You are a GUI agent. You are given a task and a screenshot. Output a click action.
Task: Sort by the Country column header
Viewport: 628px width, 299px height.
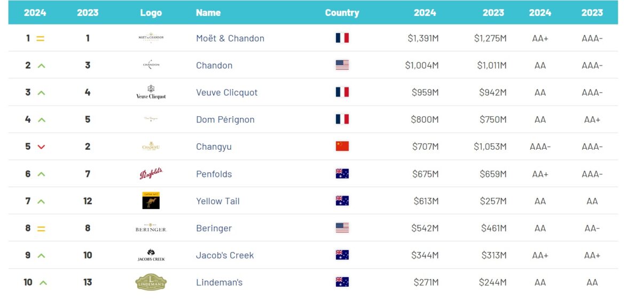[x=342, y=13]
